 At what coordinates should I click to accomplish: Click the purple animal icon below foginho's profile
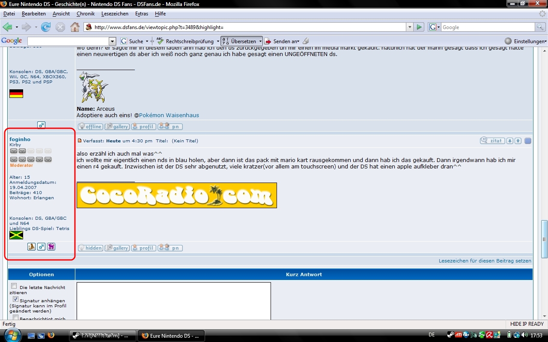pyautogui.click(x=51, y=247)
